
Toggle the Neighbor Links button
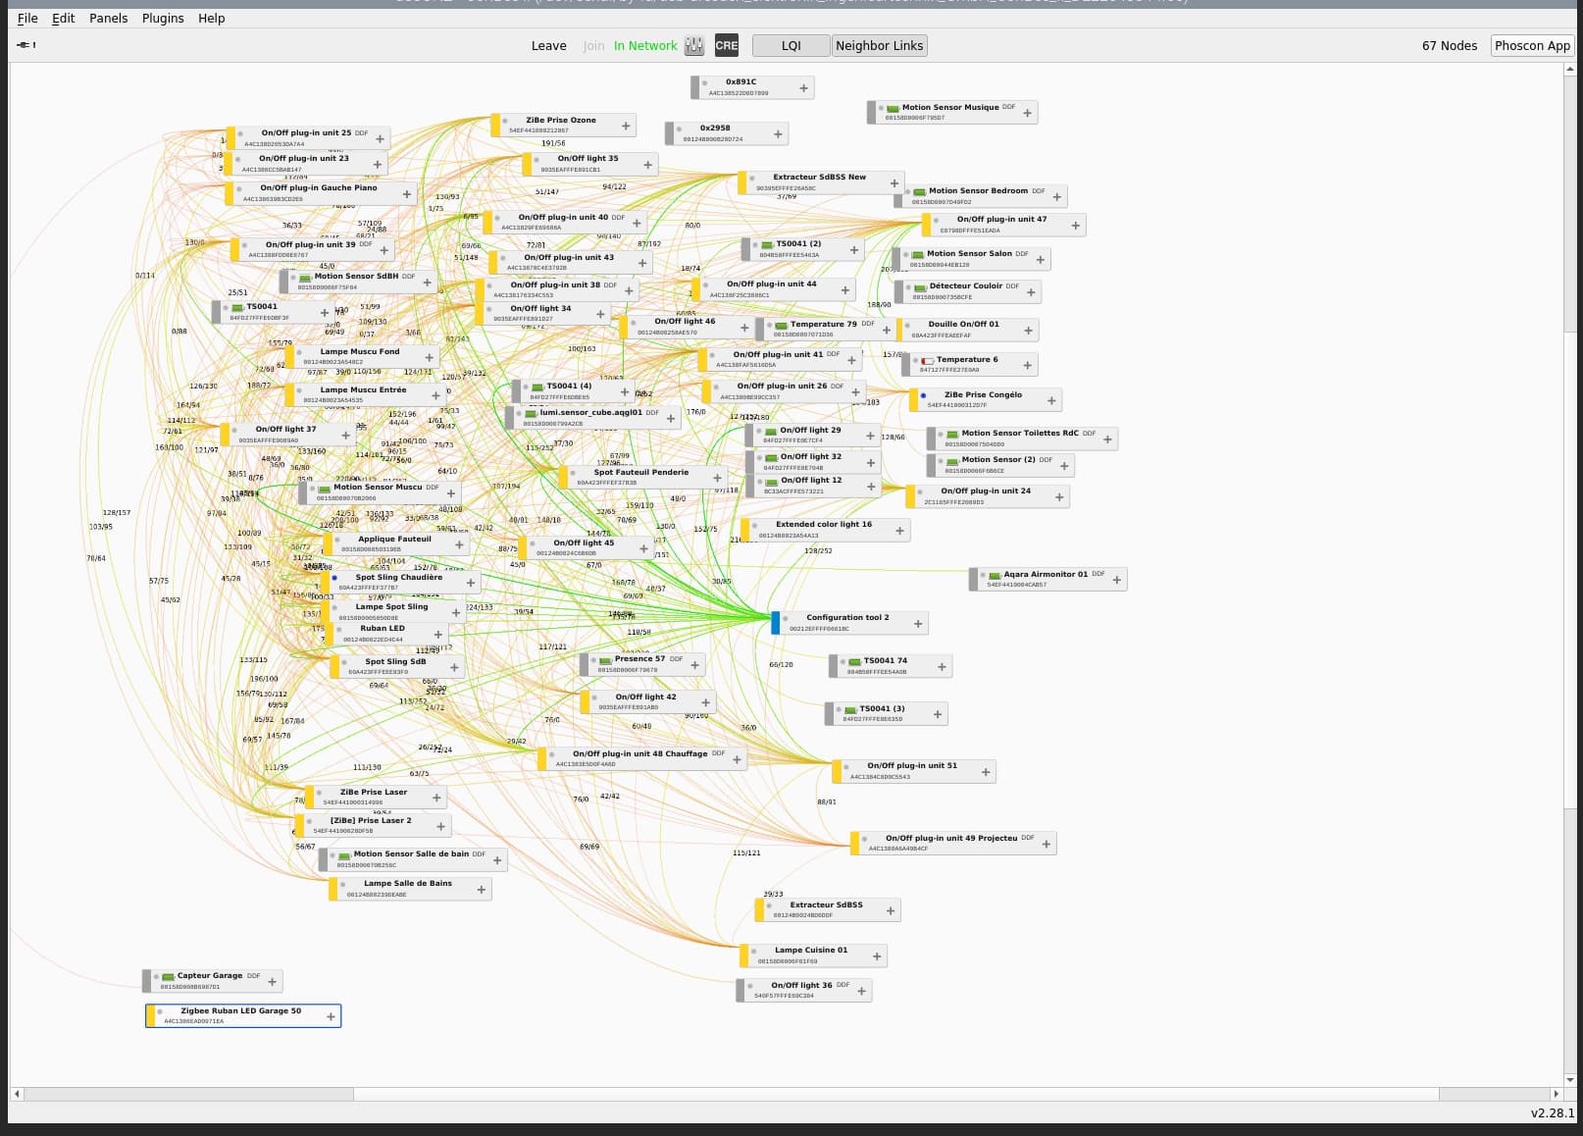pos(879,45)
